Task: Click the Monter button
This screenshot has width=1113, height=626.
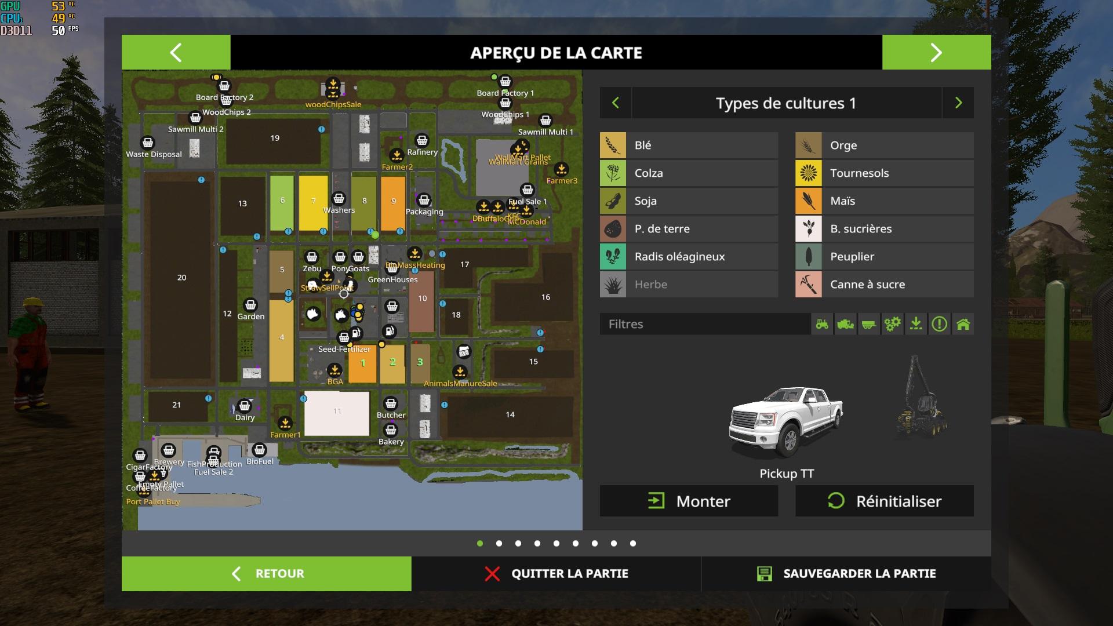Action: [x=689, y=501]
